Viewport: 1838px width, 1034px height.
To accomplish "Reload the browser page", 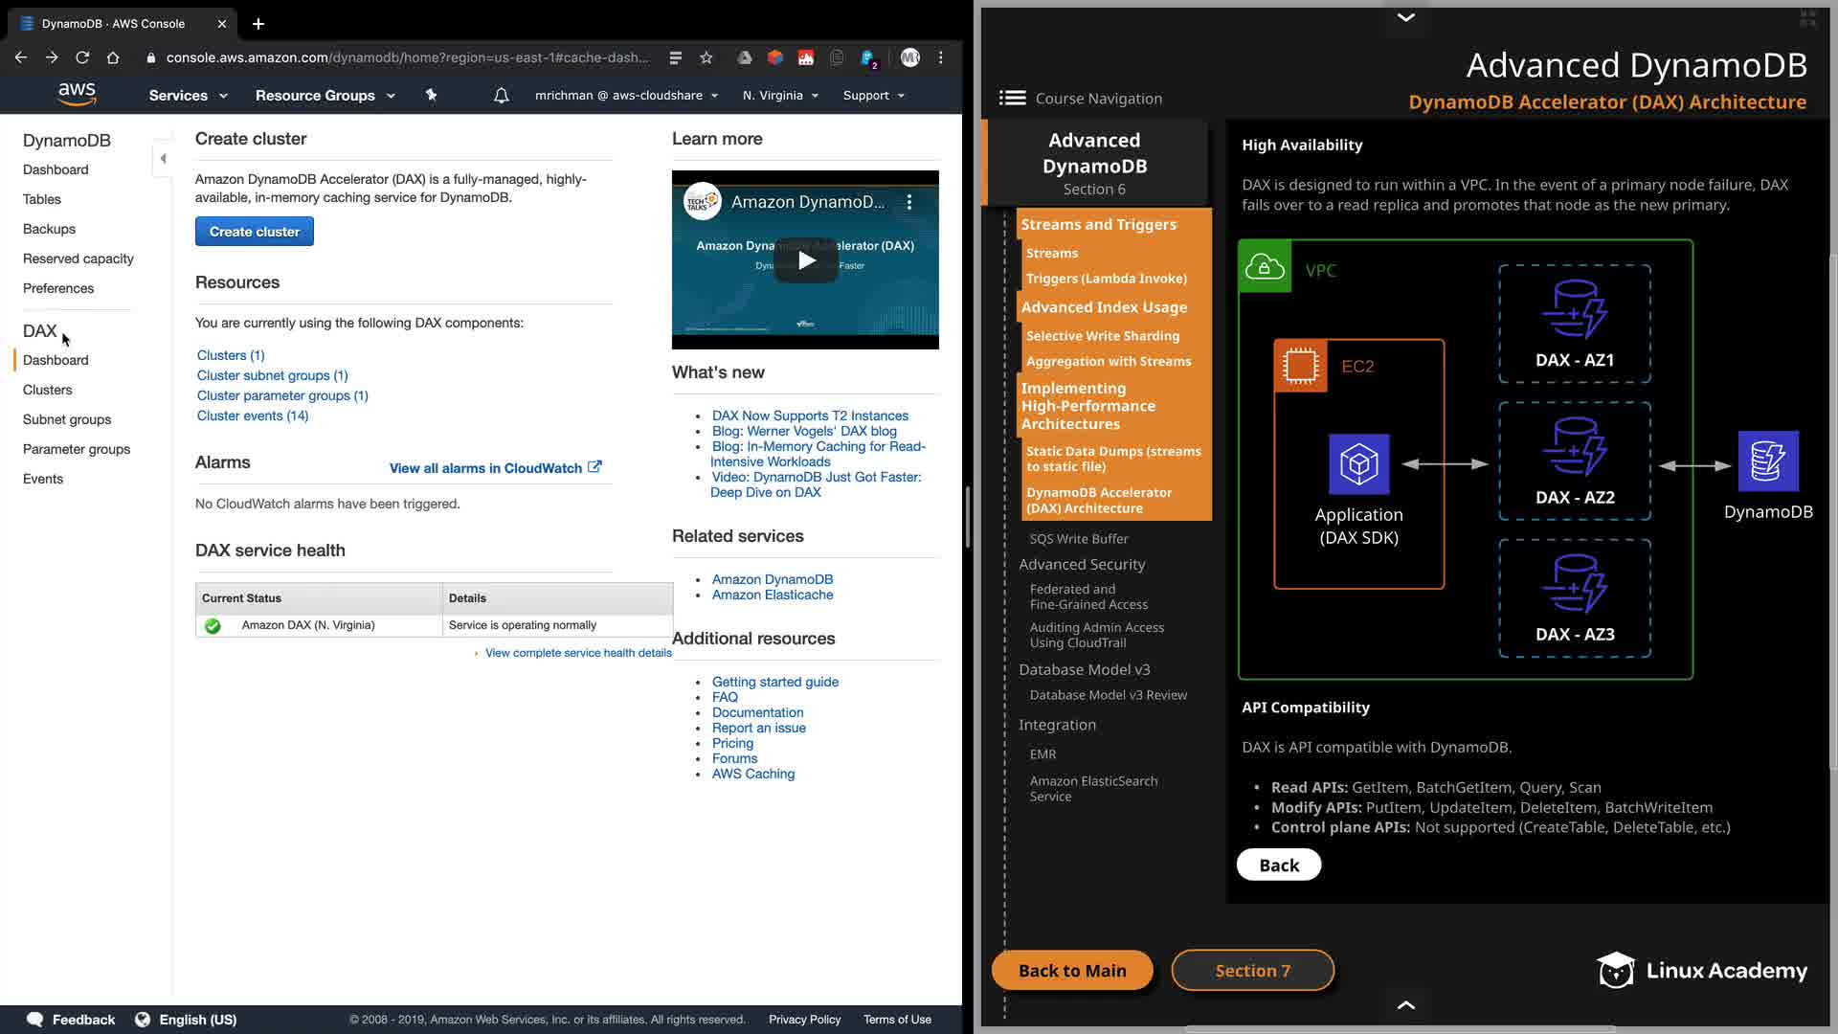I will coord(82,57).
